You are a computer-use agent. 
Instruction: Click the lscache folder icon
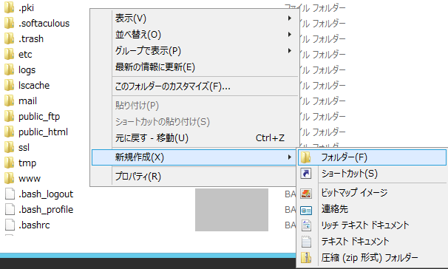[x=9, y=85]
